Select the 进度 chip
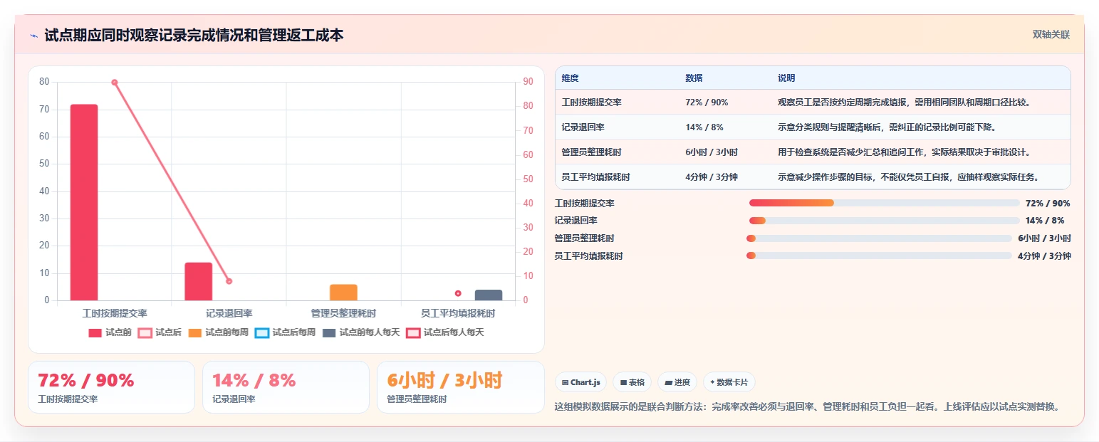This screenshot has height=442, width=1099. pyautogui.click(x=677, y=382)
